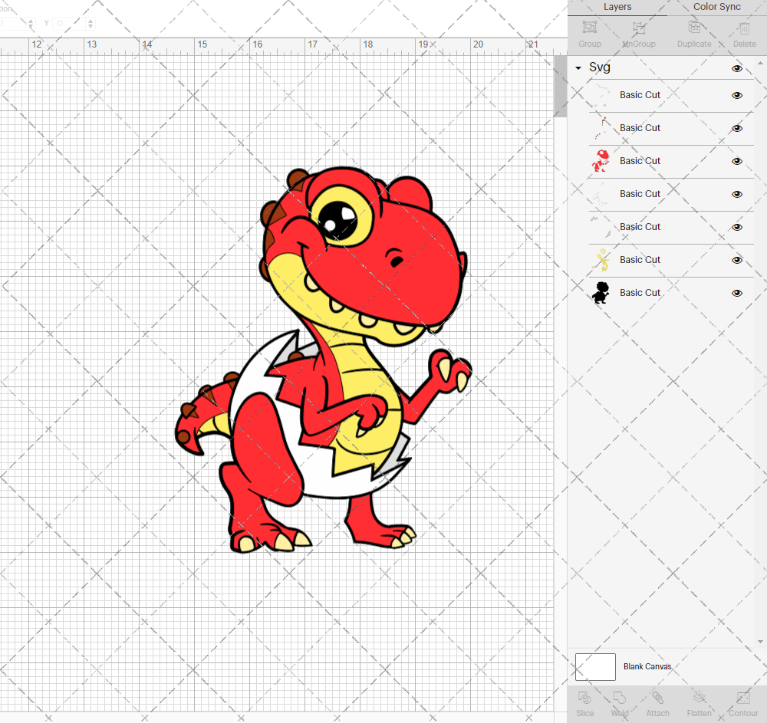The width and height of the screenshot is (767, 723).
Task: Click the canvas vertical scrollbar thumb
Action: click(x=560, y=86)
